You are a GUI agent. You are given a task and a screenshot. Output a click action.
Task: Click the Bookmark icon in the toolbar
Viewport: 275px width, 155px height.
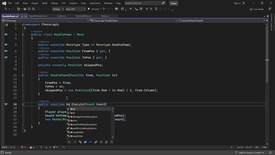156,9
